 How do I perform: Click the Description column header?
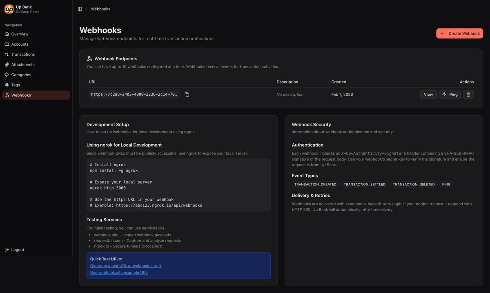click(287, 82)
